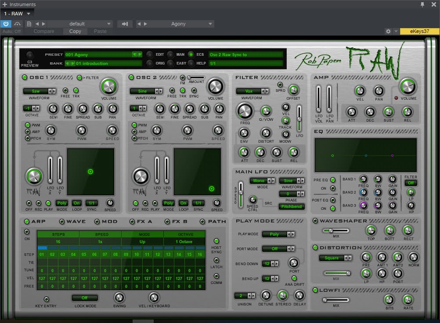The image size is (440, 323).
Task: Click the C3 Preview knob button
Action: [30, 54]
